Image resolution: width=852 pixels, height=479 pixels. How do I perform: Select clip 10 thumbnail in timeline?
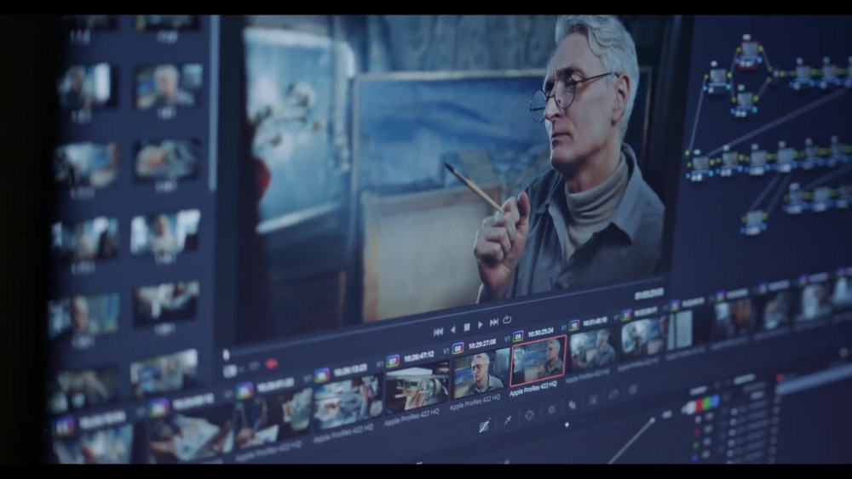(592, 349)
